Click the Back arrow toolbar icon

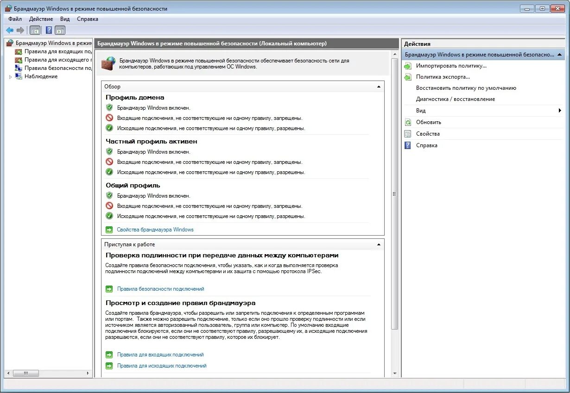[x=10, y=31]
